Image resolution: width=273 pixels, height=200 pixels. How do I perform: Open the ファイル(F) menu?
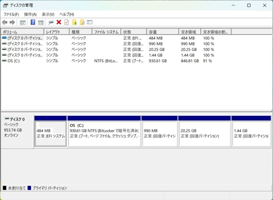[x=11, y=14]
